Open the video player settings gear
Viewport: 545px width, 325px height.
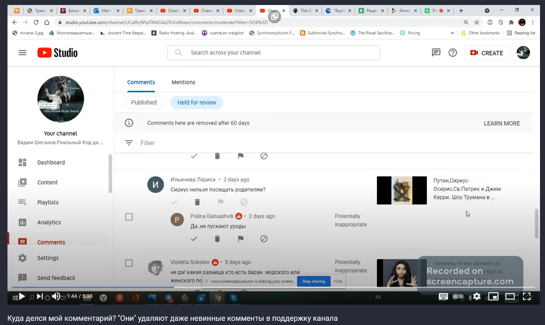[477, 296]
